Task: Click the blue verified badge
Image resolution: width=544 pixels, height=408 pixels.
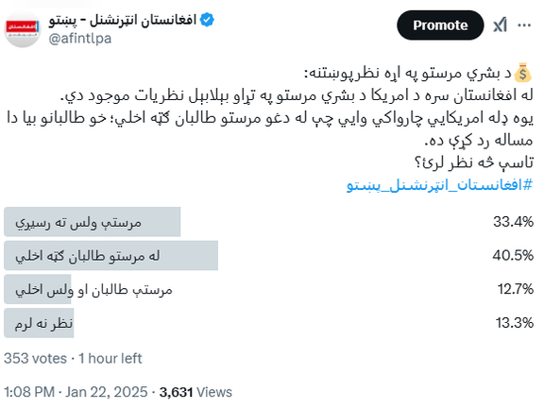Action: (207, 20)
